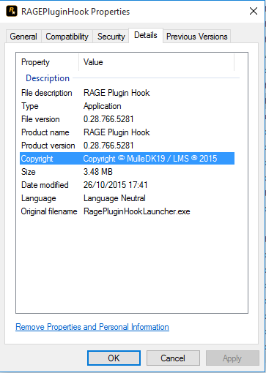
Task: Click the Product version property label
Action: 48,146
